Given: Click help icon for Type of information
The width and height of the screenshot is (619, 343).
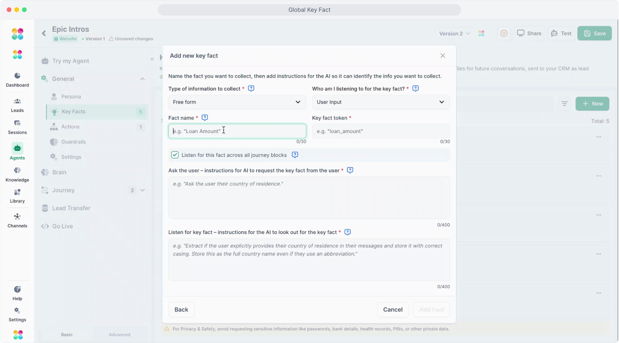Looking at the screenshot, I should pos(251,89).
